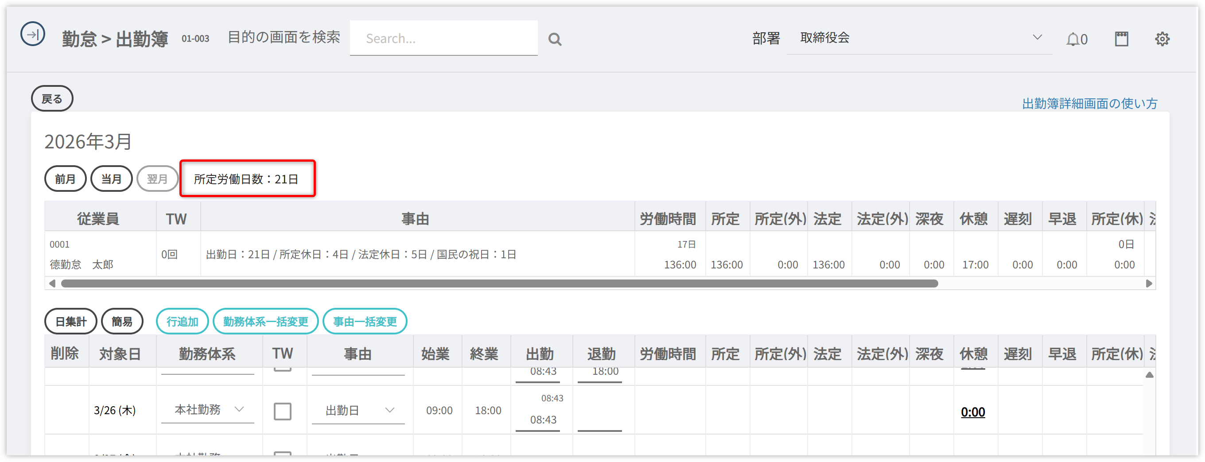Toggle the TW checkbox for 3/26
The width and height of the screenshot is (1205, 462).
282,411
